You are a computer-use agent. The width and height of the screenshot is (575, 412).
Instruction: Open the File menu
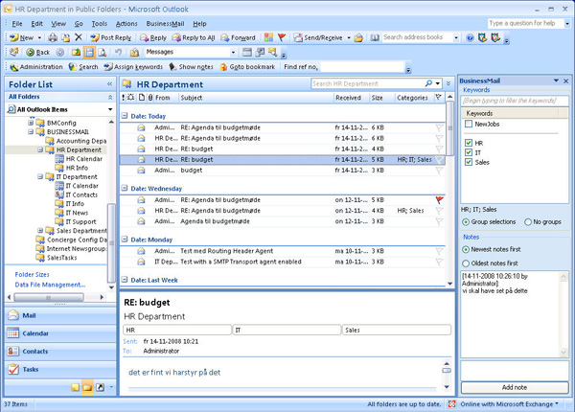pyautogui.click(x=17, y=23)
